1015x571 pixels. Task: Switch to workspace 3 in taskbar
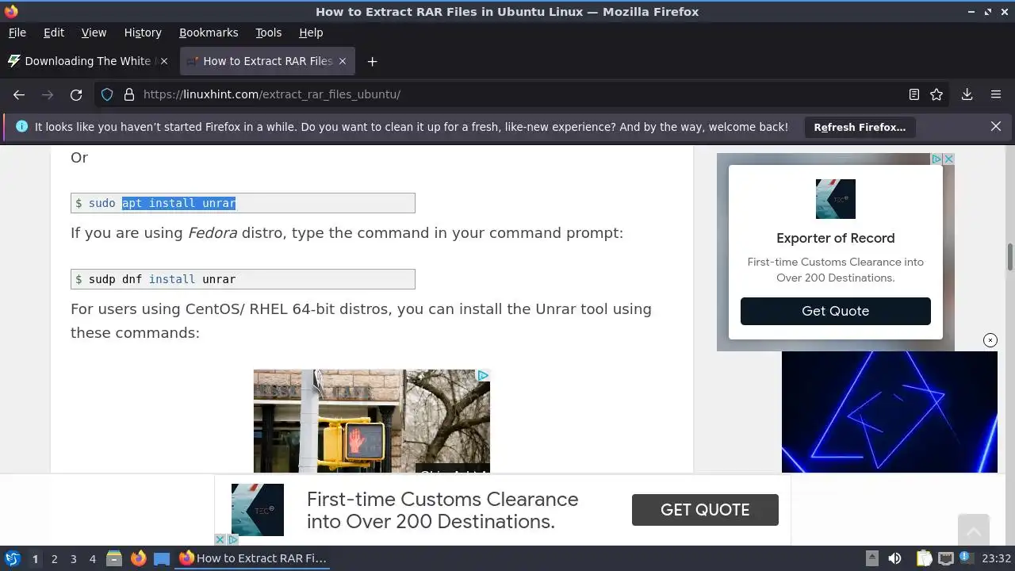click(73, 558)
